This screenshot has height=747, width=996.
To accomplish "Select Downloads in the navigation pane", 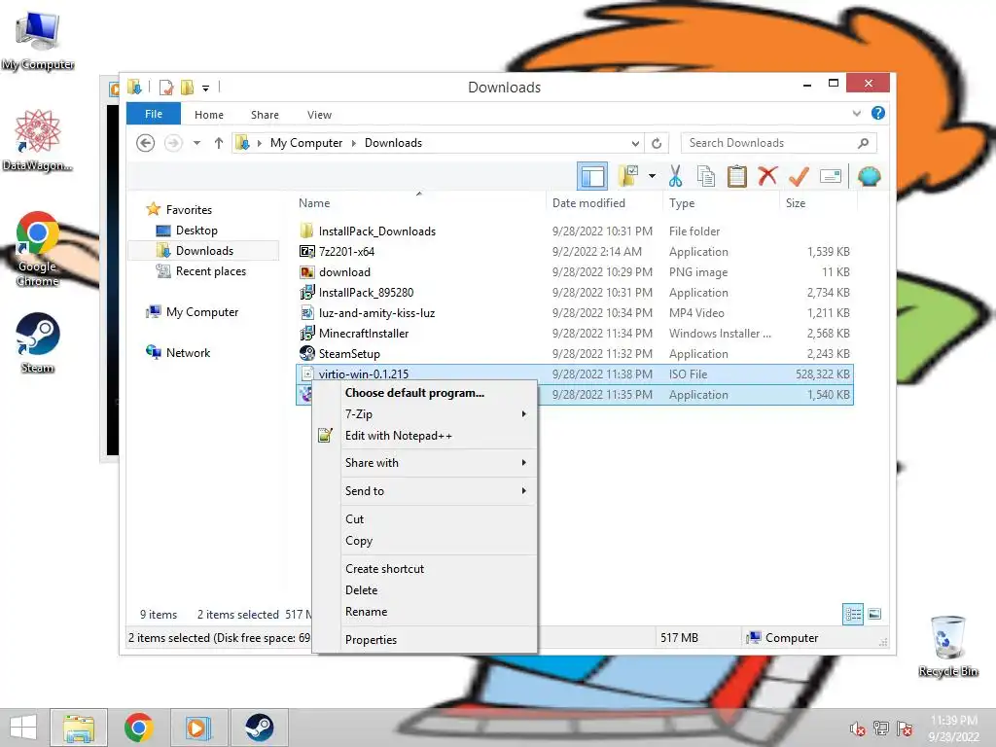I will pos(204,251).
